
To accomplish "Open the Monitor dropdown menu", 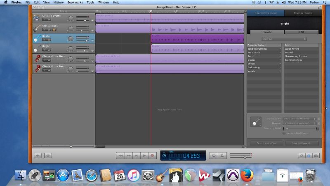I will pyautogui.click(x=299, y=123).
